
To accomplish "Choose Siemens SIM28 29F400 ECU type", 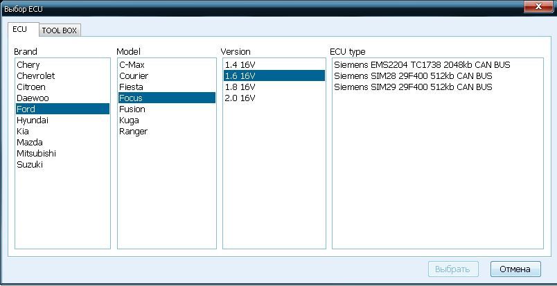I will (438, 75).
